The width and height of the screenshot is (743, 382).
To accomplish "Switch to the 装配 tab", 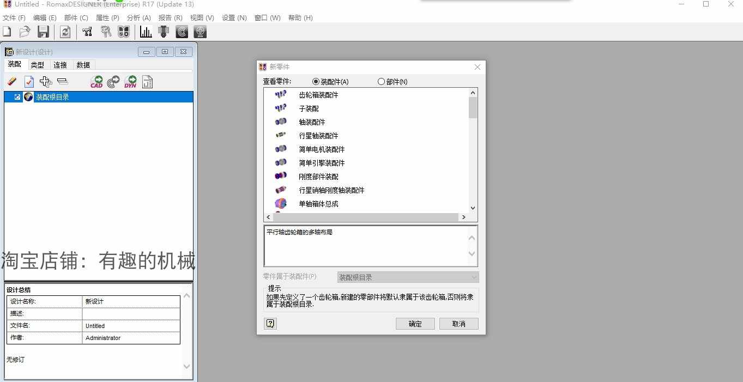I will (x=15, y=64).
